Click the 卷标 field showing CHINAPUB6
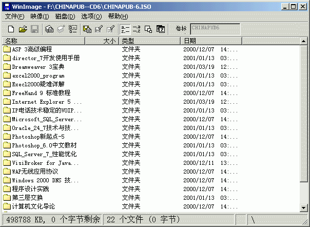 pos(215,29)
